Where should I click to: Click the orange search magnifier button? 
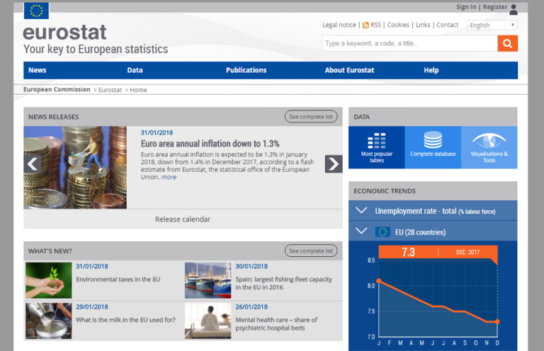pyautogui.click(x=508, y=43)
